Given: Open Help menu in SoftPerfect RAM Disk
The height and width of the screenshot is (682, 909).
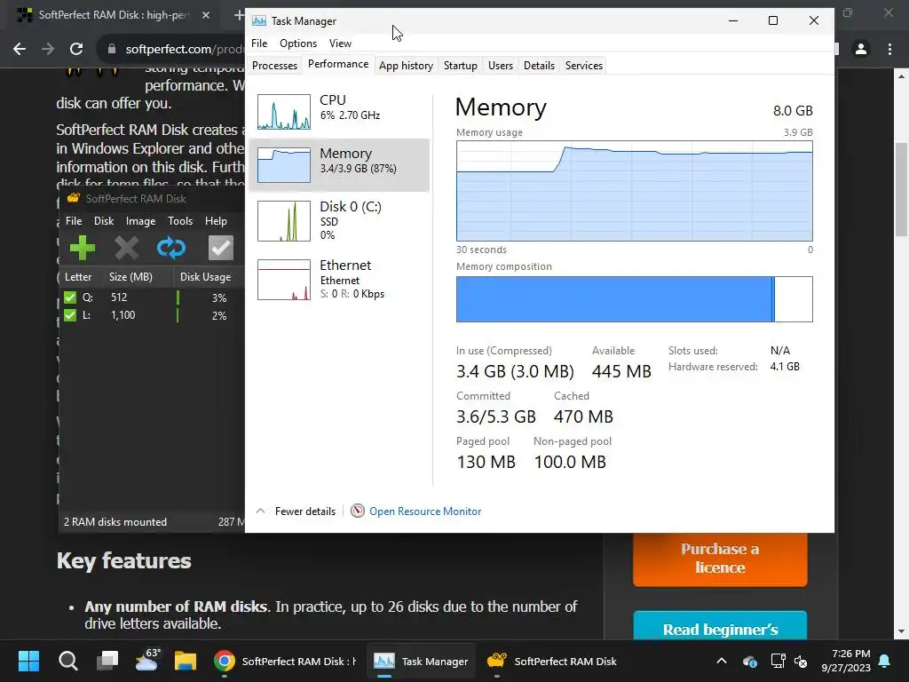Looking at the screenshot, I should pyautogui.click(x=216, y=221).
